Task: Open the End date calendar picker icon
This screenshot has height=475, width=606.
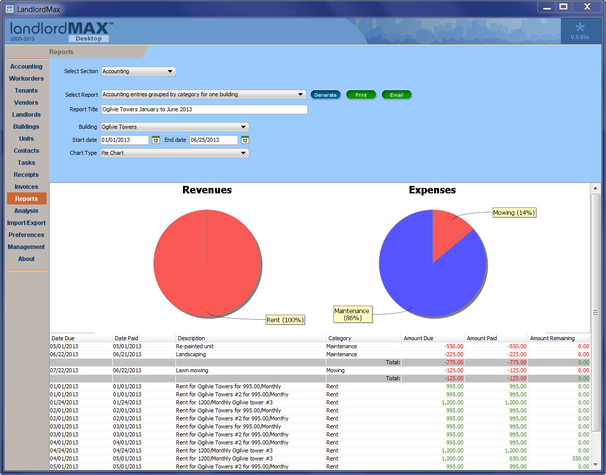Action: [x=245, y=140]
